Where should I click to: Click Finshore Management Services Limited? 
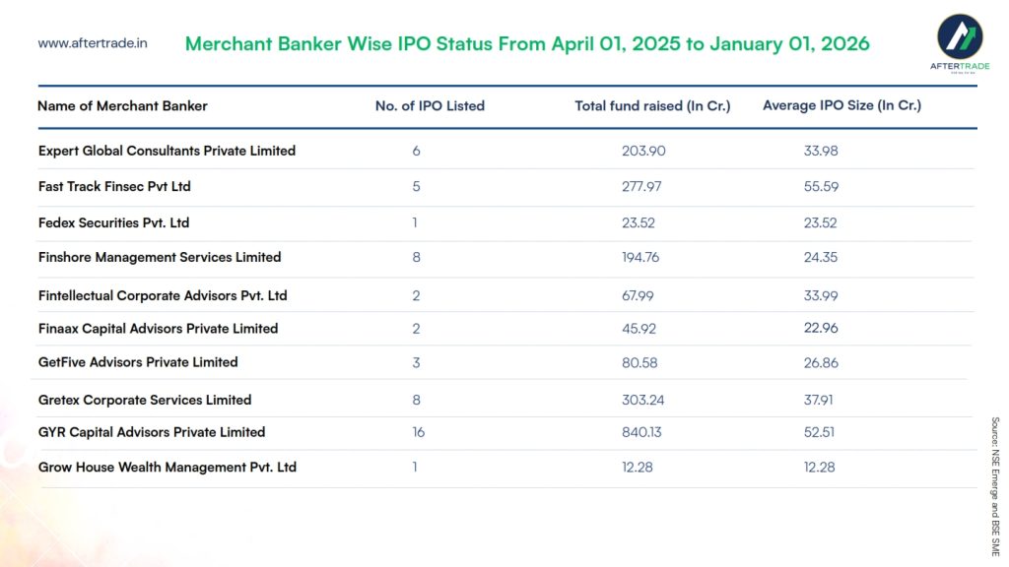point(160,257)
